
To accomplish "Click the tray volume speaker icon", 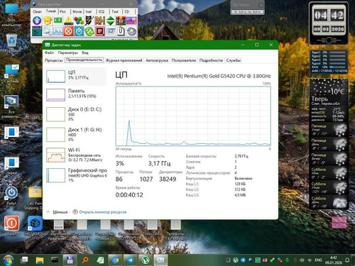I will 302,260.
